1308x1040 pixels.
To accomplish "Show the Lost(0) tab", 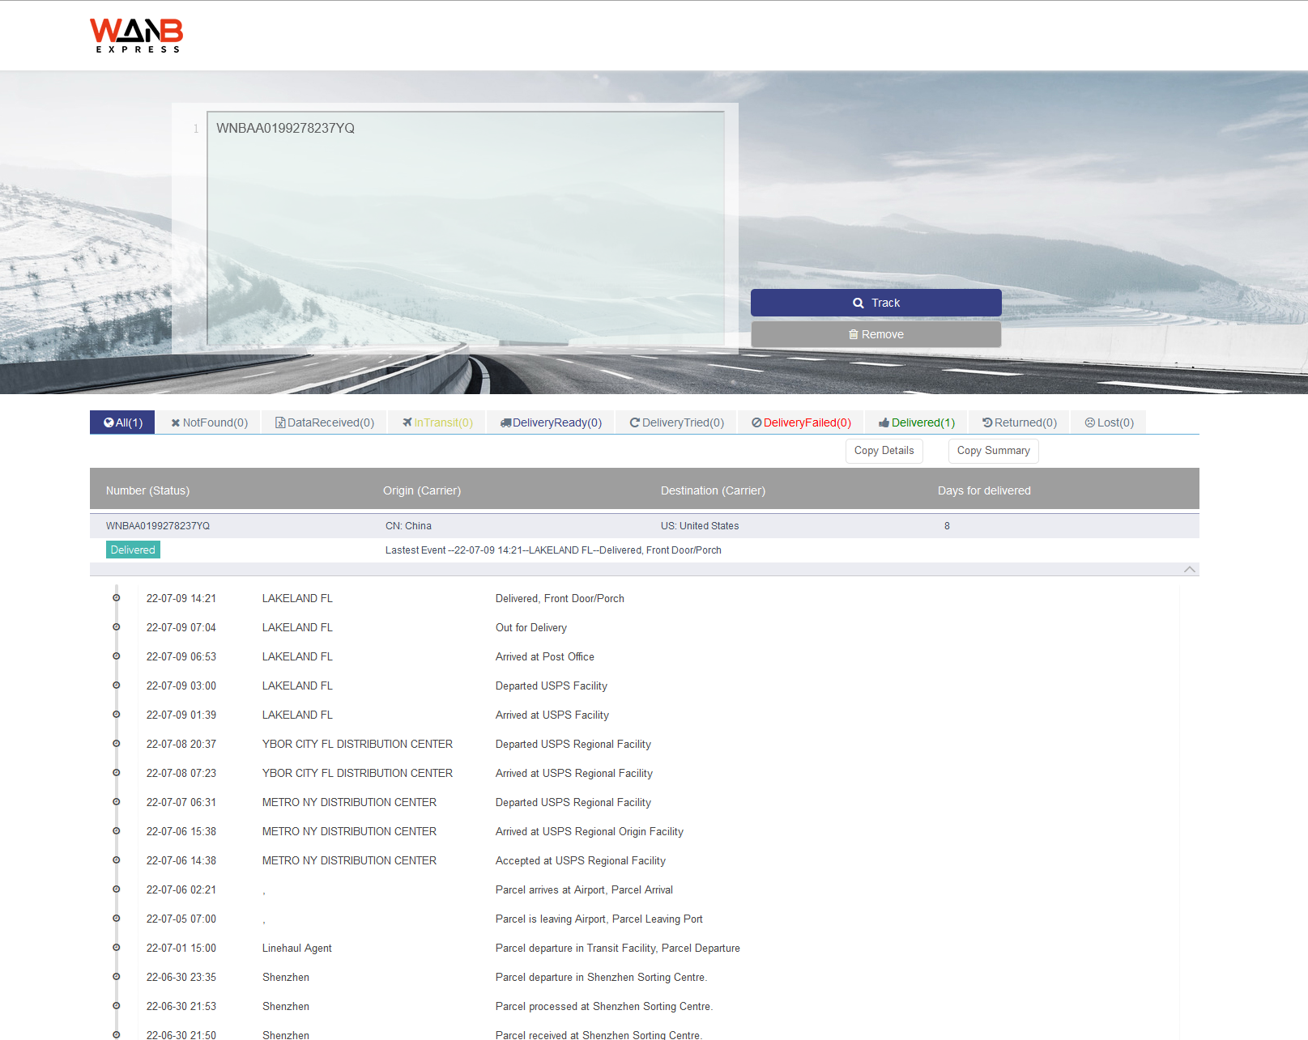I will pos(1109,422).
